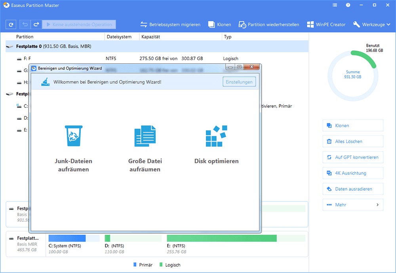Refresh the partition list

(x=11, y=24)
